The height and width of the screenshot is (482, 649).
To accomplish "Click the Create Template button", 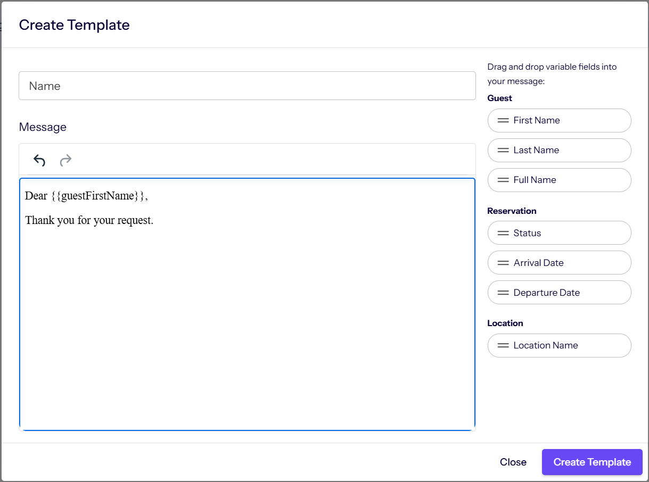I will pos(592,462).
